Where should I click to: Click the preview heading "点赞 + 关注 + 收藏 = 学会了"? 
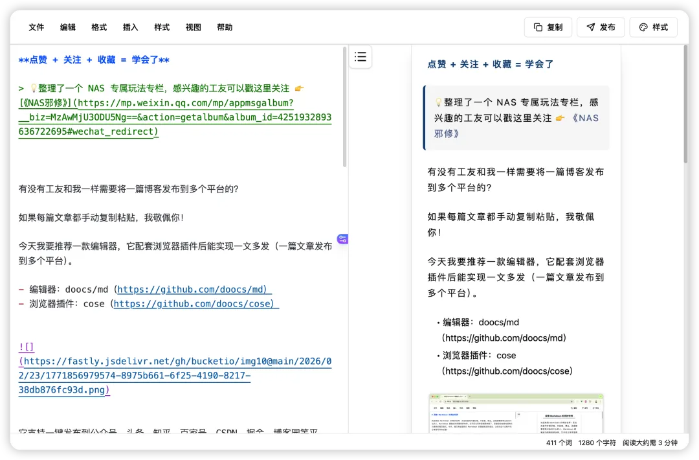pyautogui.click(x=491, y=64)
